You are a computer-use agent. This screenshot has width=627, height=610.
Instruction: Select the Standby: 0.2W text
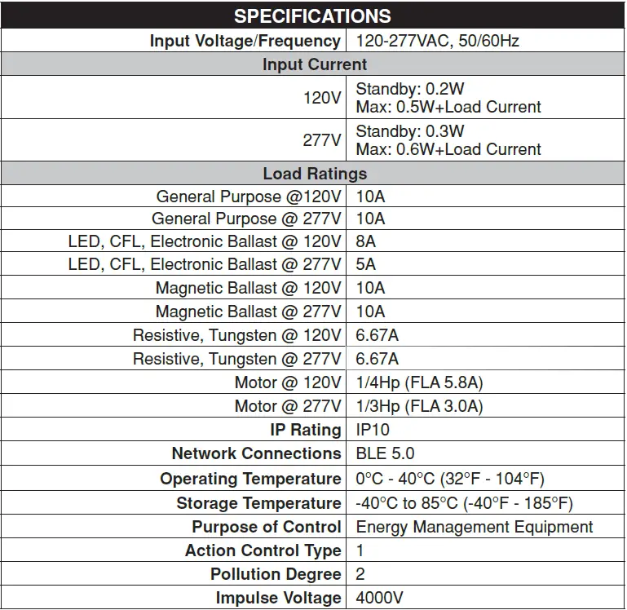click(409, 89)
